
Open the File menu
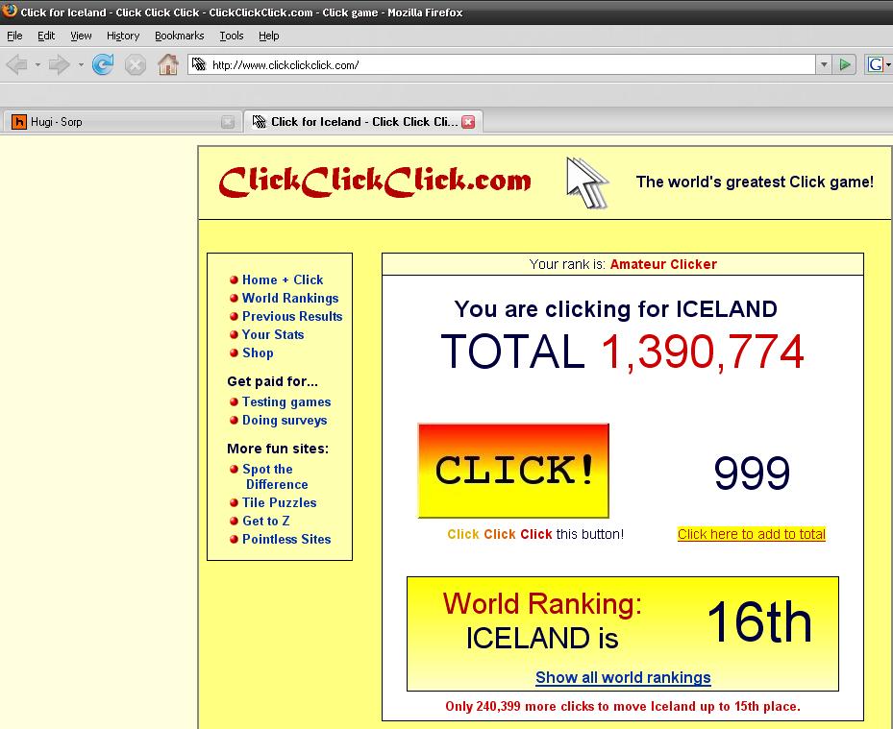coord(14,36)
